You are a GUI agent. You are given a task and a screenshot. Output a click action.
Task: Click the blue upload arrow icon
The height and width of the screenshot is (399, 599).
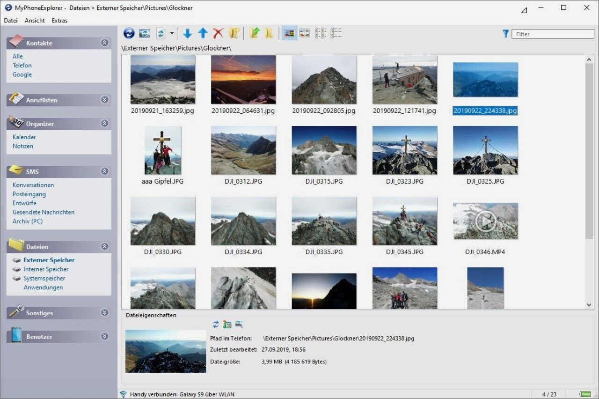tap(203, 33)
